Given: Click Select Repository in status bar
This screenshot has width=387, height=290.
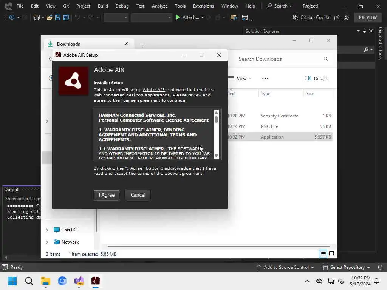Looking at the screenshot, I should (347, 267).
